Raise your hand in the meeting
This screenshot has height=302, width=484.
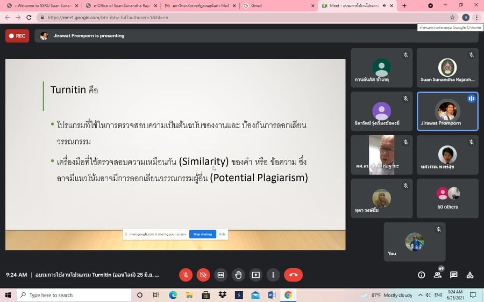[238, 275]
